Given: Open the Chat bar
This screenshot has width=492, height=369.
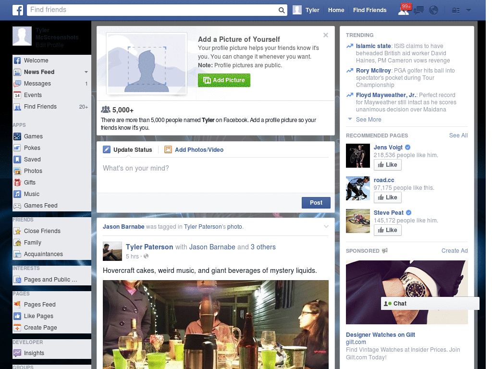Looking at the screenshot, I should point(430,304).
